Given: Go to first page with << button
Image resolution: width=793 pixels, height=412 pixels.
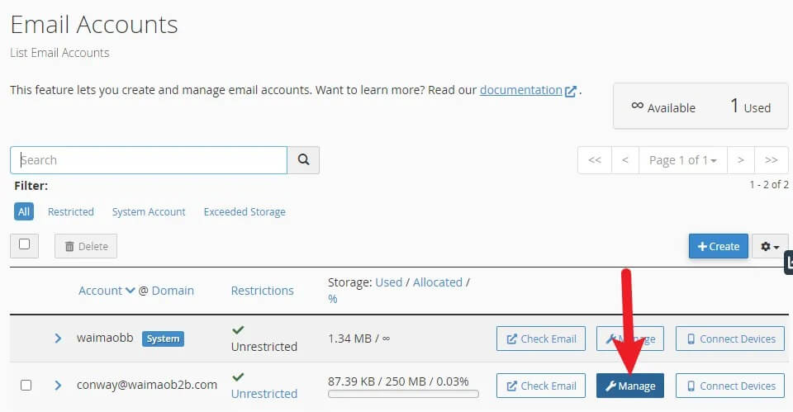Looking at the screenshot, I should 594,160.
